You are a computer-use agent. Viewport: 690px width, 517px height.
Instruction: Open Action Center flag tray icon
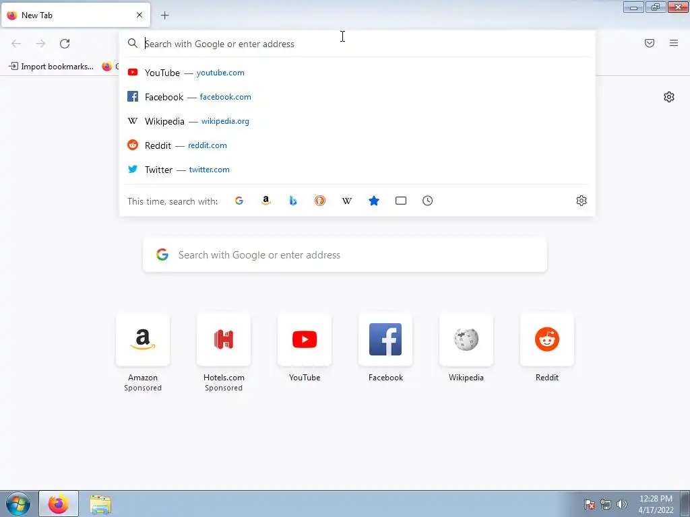tap(590, 504)
